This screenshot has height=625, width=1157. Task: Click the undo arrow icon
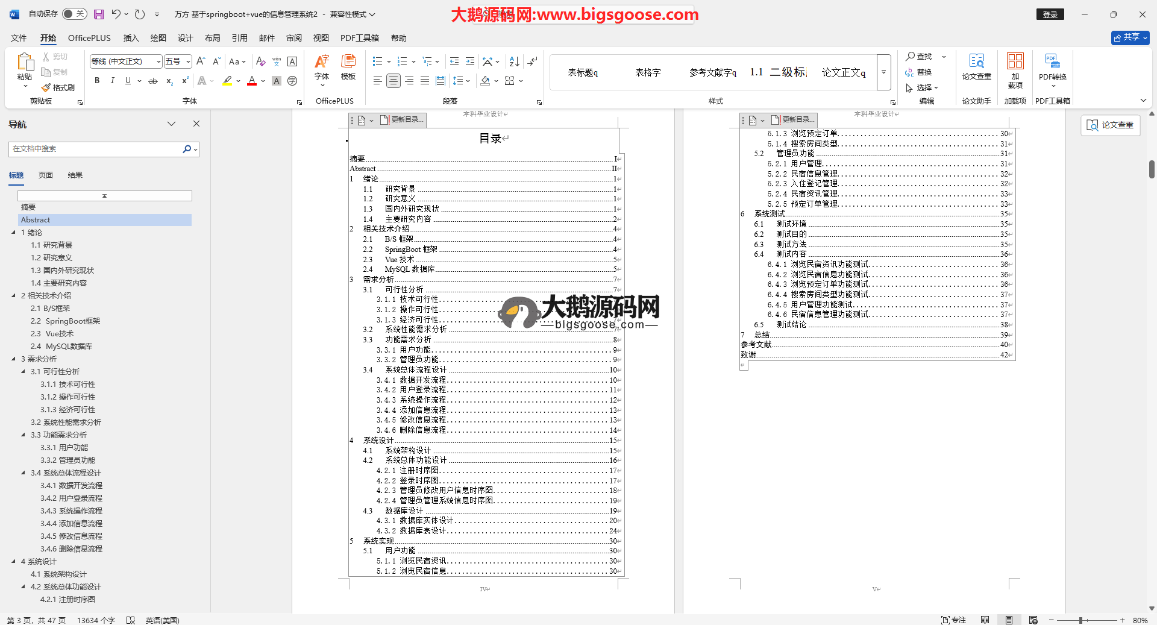[116, 14]
